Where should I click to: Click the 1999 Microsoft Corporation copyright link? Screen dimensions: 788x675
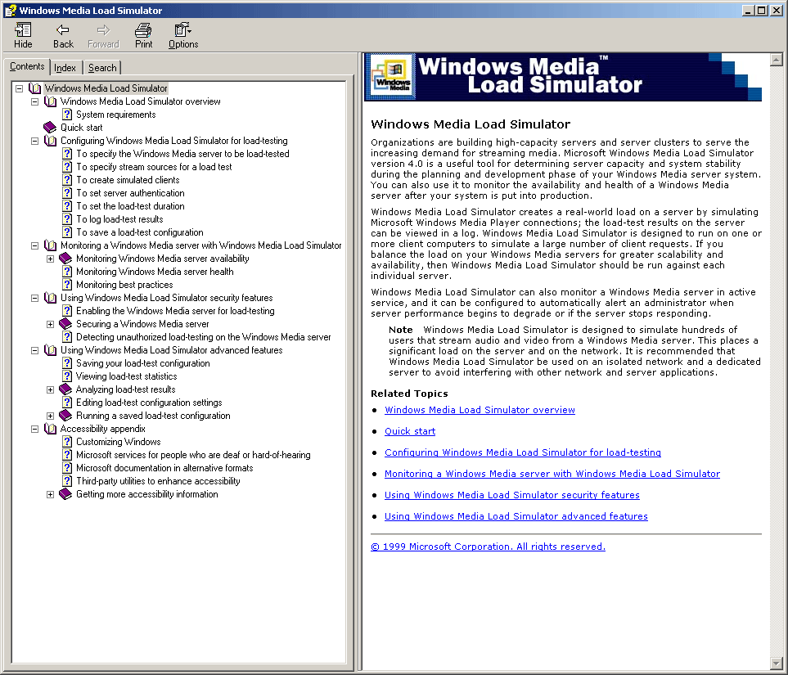click(488, 547)
